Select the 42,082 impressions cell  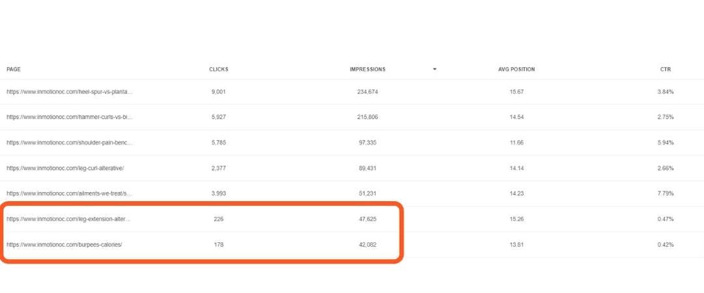click(x=367, y=245)
